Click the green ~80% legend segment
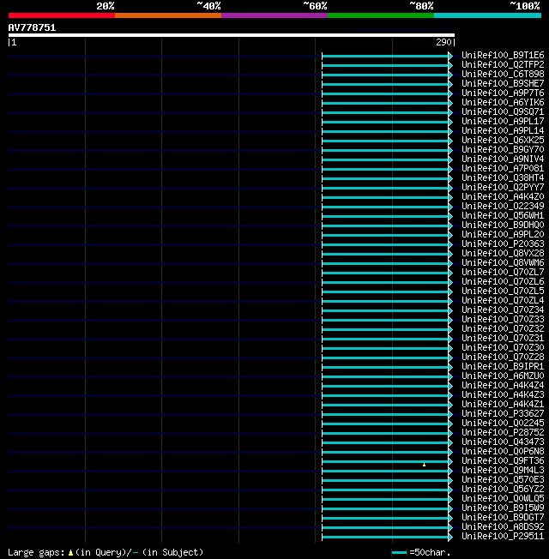The width and height of the screenshot is (549, 559). (x=381, y=15)
